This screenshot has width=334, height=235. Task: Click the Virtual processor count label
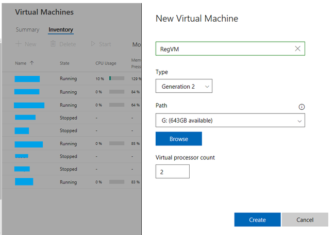coord(185,158)
